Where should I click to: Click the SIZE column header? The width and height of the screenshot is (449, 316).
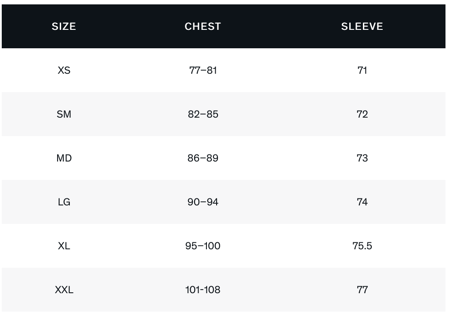pyautogui.click(x=64, y=26)
